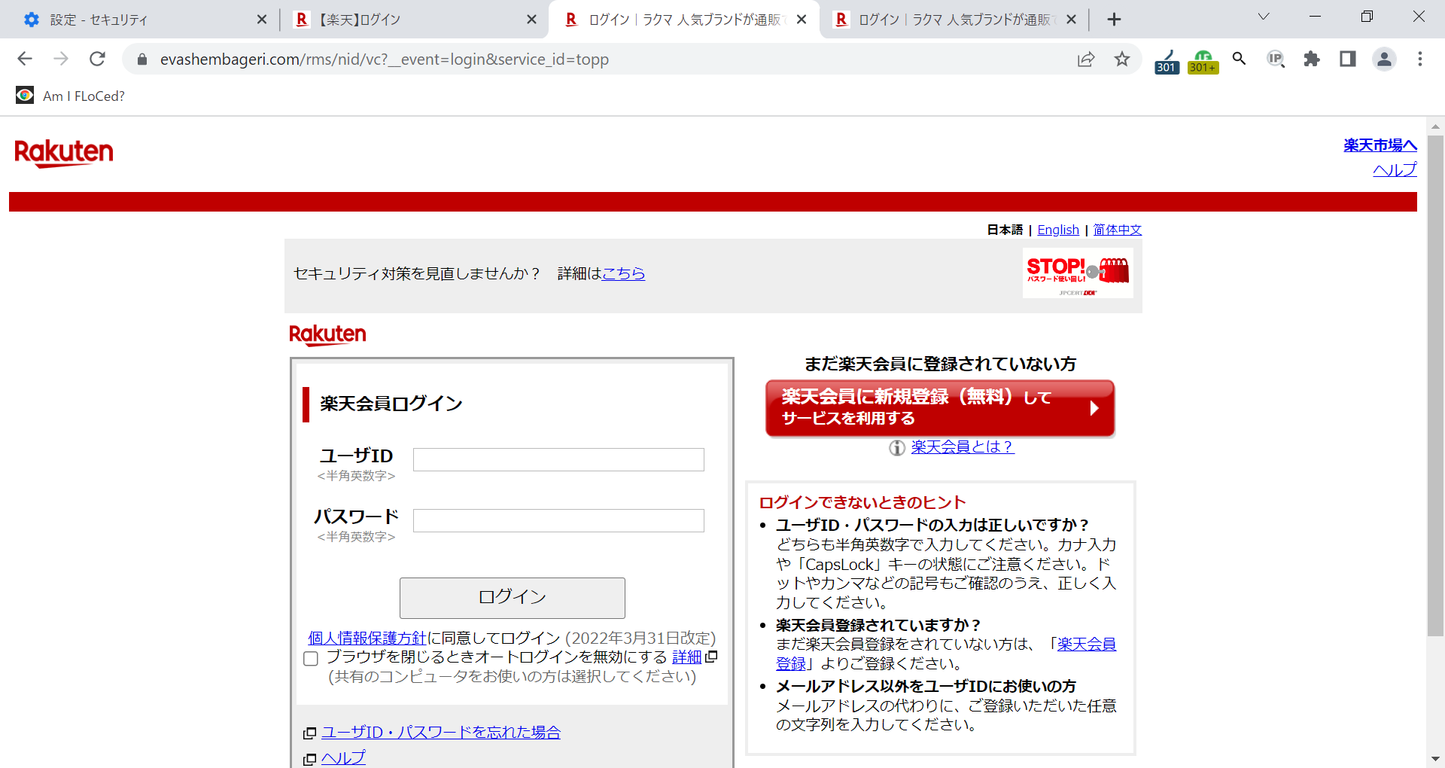Screen dimensions: 1445x768
Task: Open the Extensions puzzle piece menu
Action: coord(1312,59)
